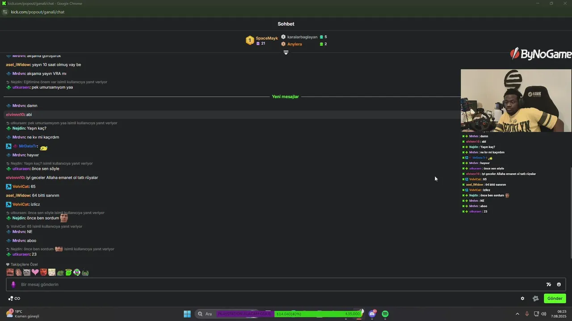
Task: Open SpaceMayk leaderboard profile
Action: (267, 38)
